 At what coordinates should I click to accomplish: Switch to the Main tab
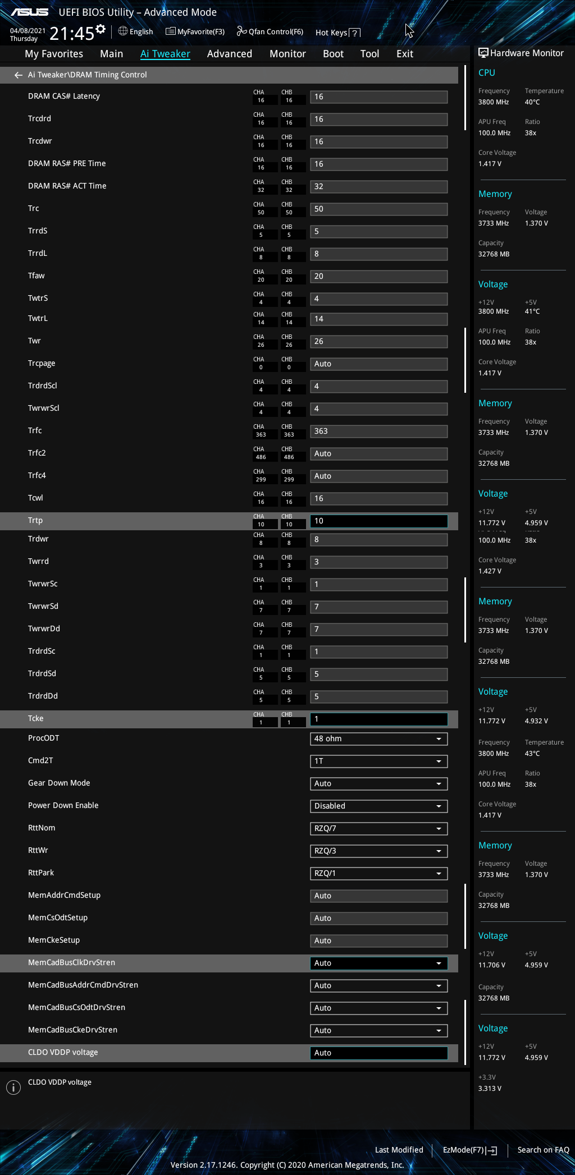(111, 54)
